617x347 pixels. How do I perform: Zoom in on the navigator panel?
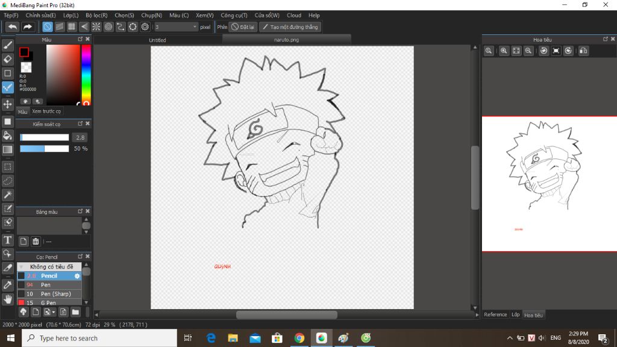pos(504,51)
